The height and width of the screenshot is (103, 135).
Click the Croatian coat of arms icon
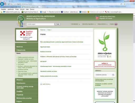97,18
